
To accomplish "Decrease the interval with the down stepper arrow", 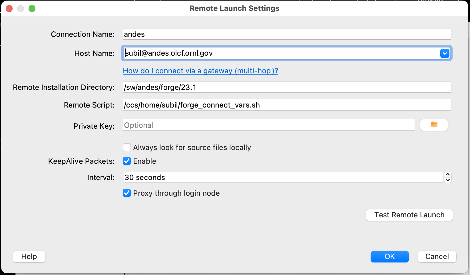I will (448, 180).
